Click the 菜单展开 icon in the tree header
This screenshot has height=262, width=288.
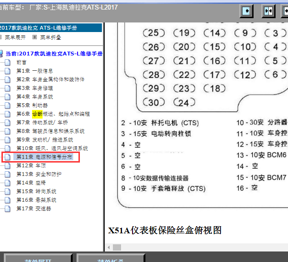click(0, 37)
